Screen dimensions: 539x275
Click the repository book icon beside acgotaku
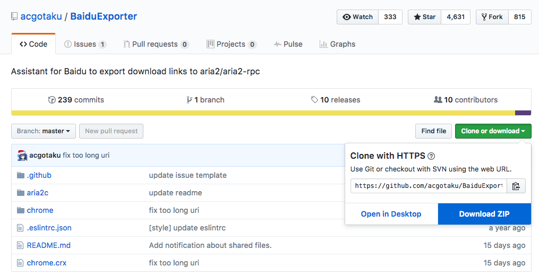(14, 16)
